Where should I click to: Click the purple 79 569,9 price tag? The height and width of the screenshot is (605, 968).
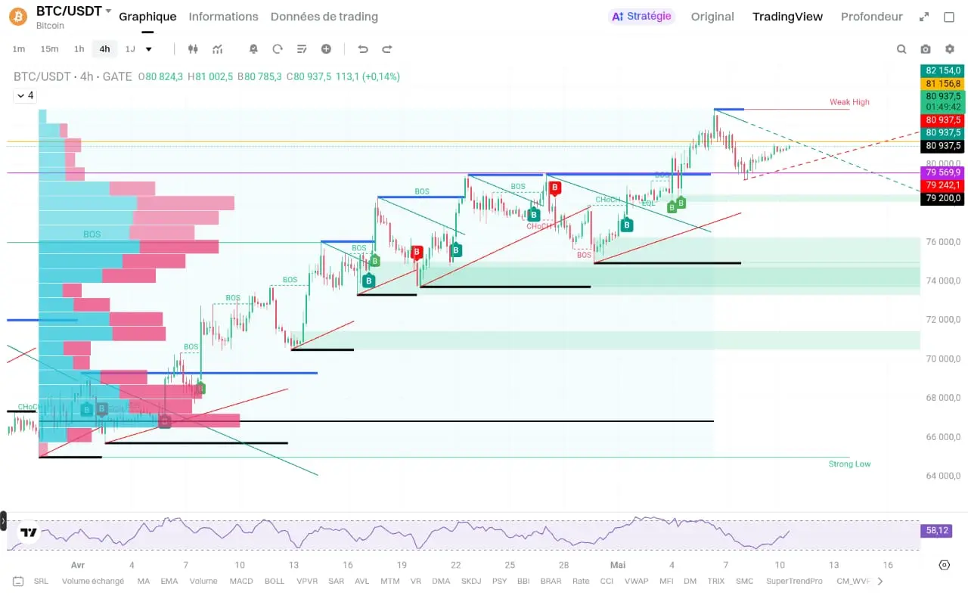point(942,172)
